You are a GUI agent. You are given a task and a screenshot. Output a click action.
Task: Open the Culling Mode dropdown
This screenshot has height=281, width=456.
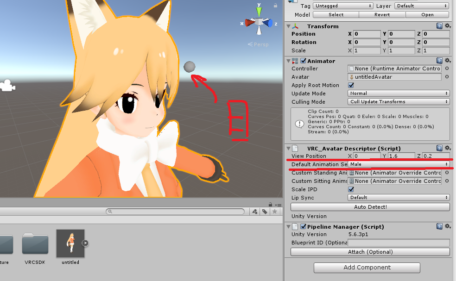coord(399,102)
